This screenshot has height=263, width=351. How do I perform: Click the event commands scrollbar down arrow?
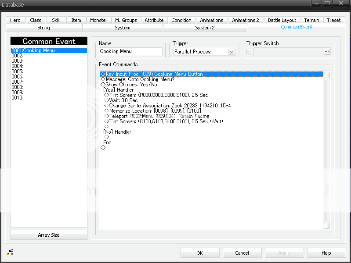point(326,226)
